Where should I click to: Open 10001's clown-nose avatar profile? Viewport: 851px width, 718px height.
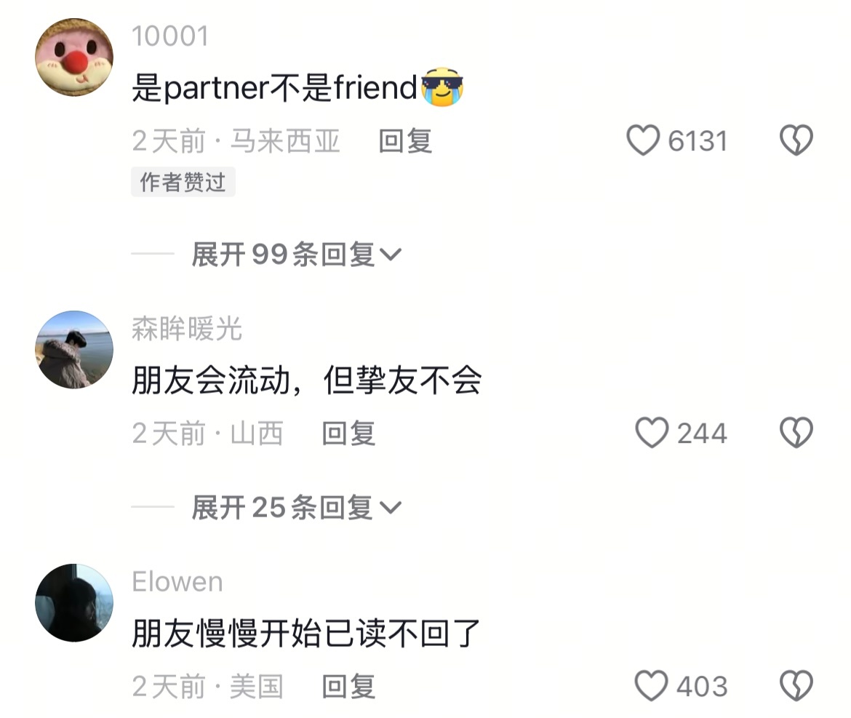click(74, 57)
